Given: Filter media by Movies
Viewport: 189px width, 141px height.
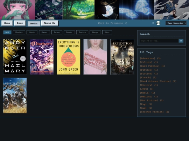Looking at the screenshot, I should (x=19, y=32).
